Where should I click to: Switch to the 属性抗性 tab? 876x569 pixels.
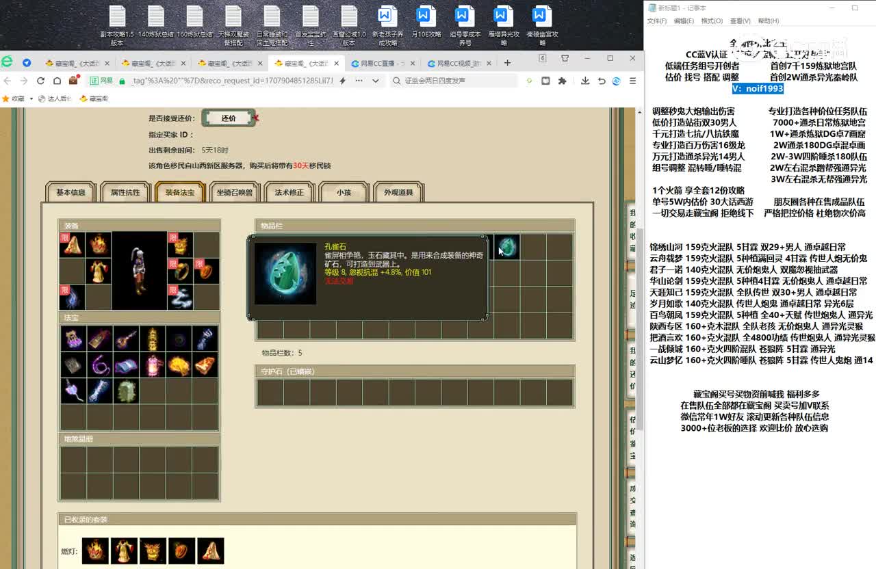tap(125, 193)
